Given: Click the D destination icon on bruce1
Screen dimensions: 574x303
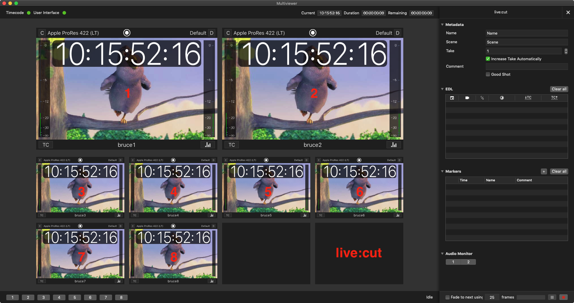Looking at the screenshot, I should click(x=212, y=33).
